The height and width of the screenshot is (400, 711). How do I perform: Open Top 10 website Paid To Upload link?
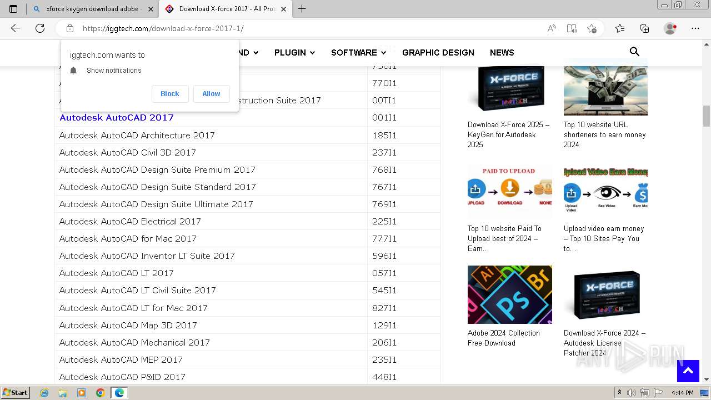click(505, 238)
